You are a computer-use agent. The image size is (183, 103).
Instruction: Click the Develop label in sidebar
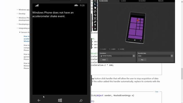tap(22, 14)
